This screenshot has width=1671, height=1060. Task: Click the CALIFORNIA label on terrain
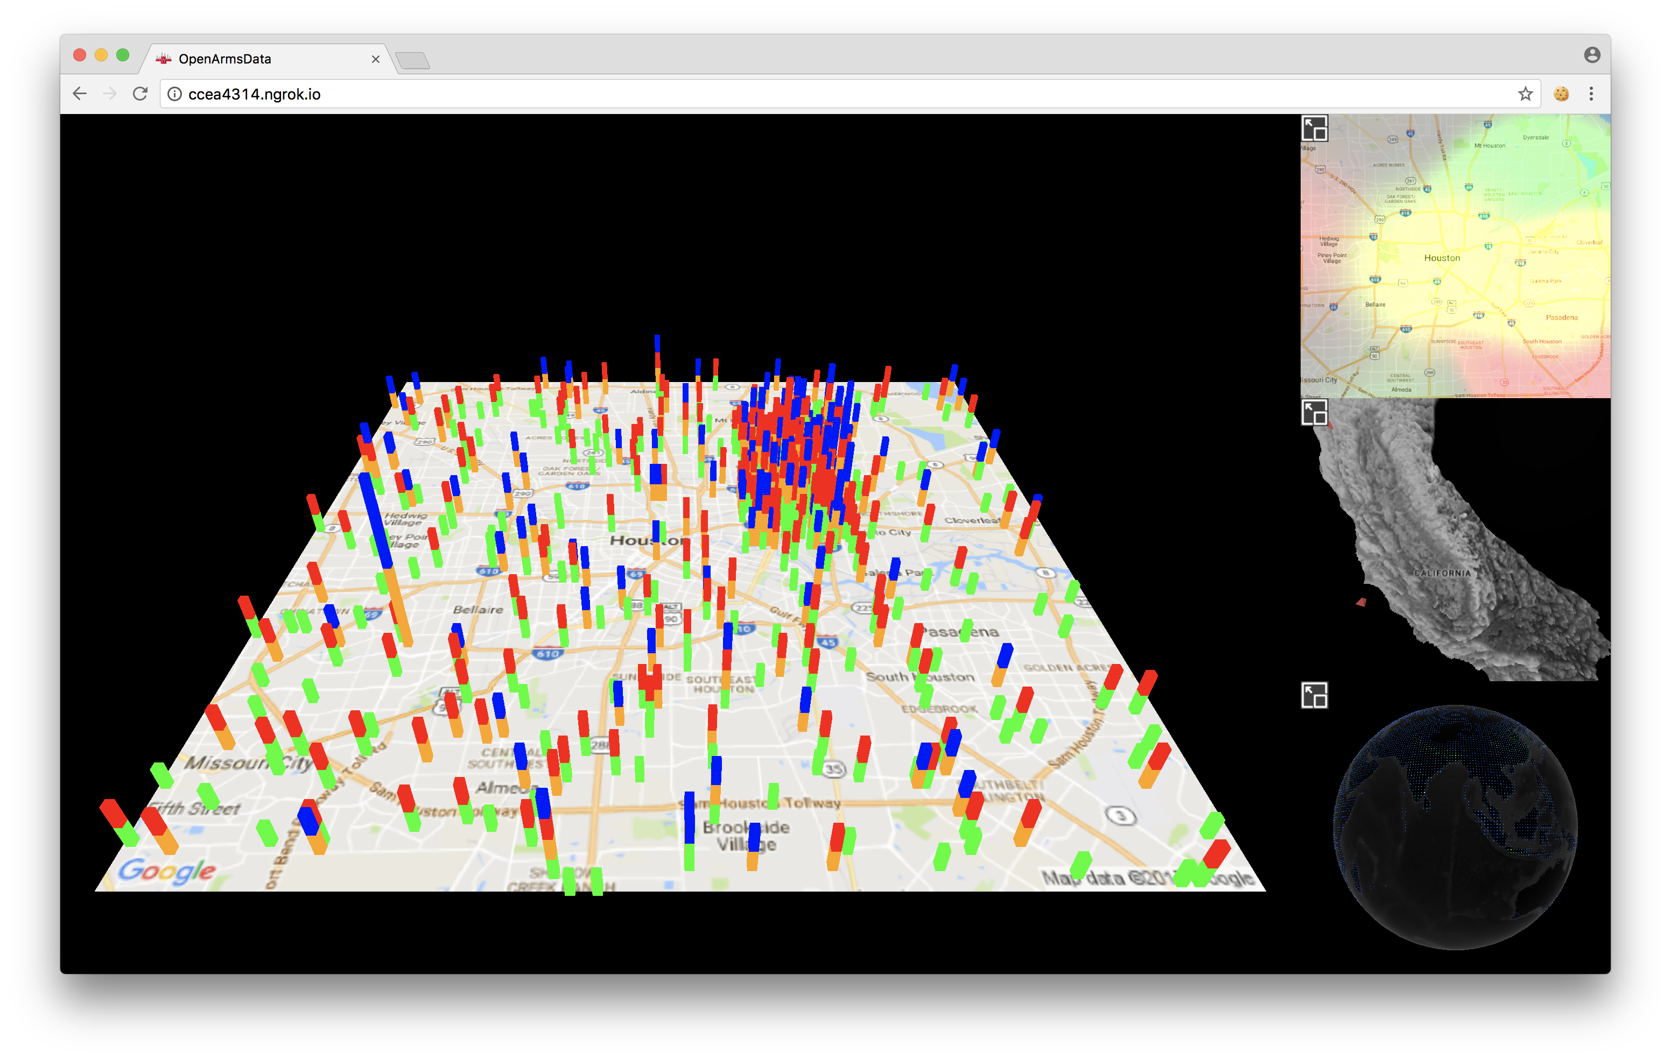point(1442,573)
